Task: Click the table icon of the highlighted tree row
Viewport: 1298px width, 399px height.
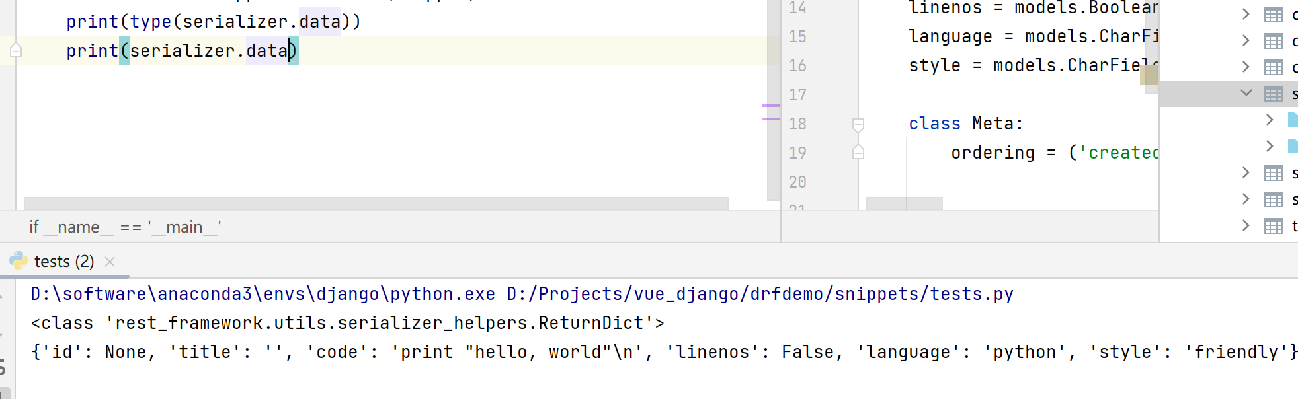Action: click(x=1273, y=94)
